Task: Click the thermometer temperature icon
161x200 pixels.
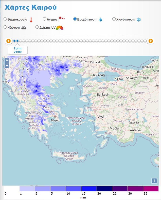Action: [31, 20]
